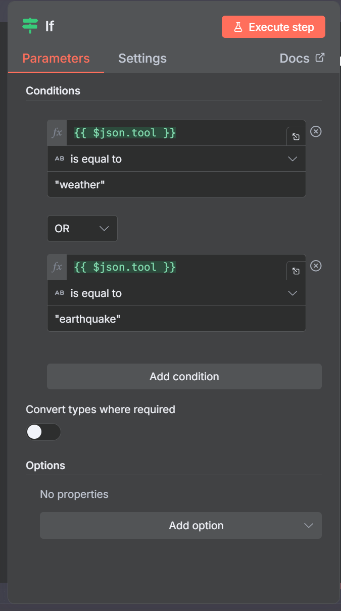Click the "weather" value input field
Image resolution: width=341 pixels, height=611 pixels.
point(177,185)
